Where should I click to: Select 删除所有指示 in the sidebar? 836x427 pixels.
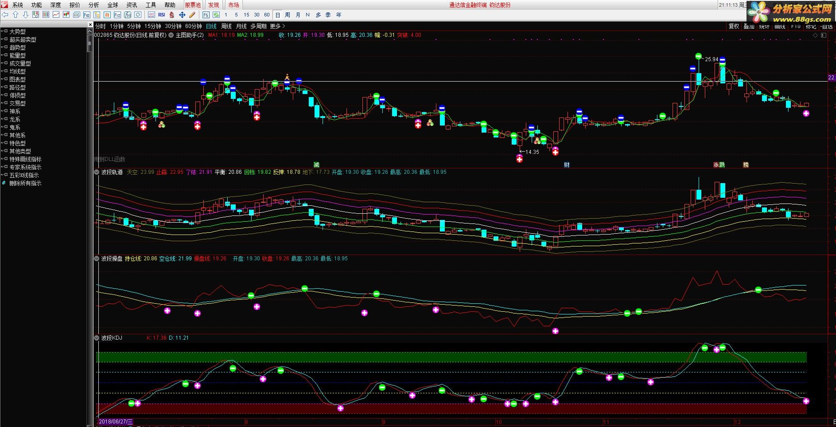coord(25,183)
